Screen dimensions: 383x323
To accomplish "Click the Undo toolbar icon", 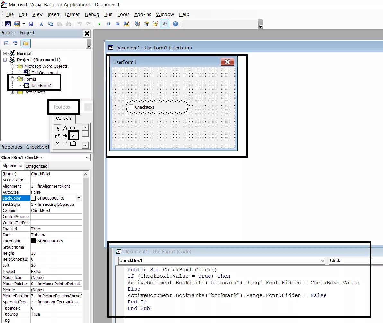I will 79,24.
